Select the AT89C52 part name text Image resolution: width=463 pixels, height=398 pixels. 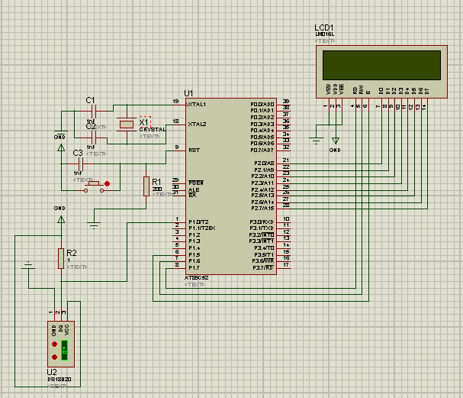pyautogui.click(x=196, y=278)
